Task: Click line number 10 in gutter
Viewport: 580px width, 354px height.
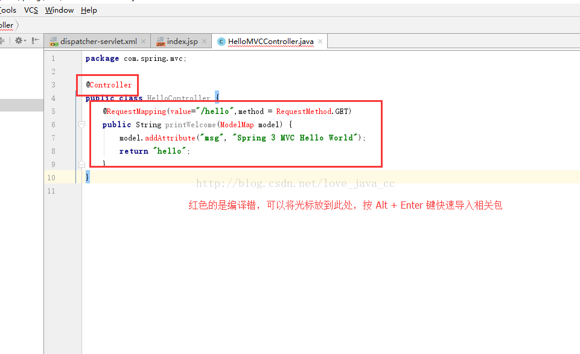Action: pos(51,177)
